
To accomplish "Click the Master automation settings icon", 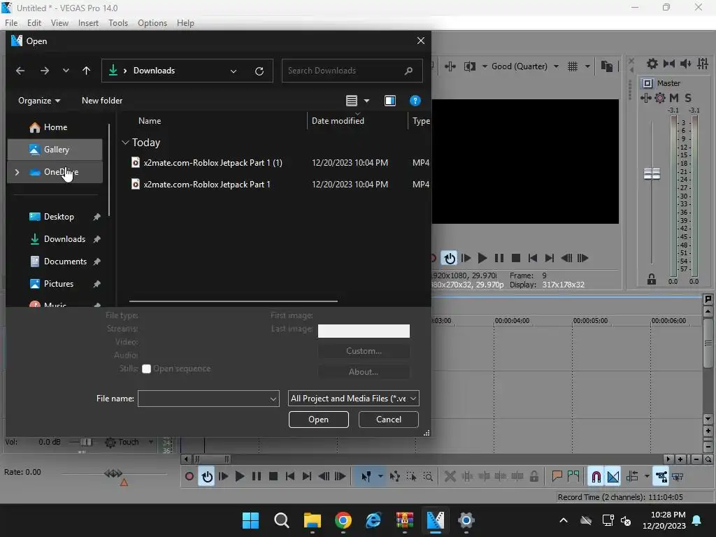I will tap(660, 98).
